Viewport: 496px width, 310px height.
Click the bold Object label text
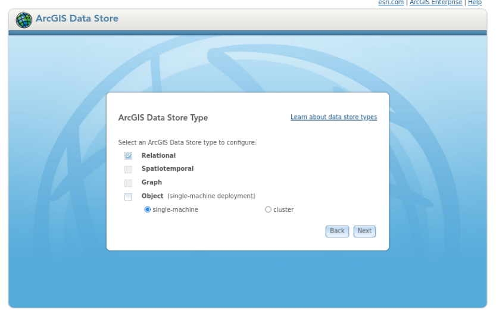point(152,196)
